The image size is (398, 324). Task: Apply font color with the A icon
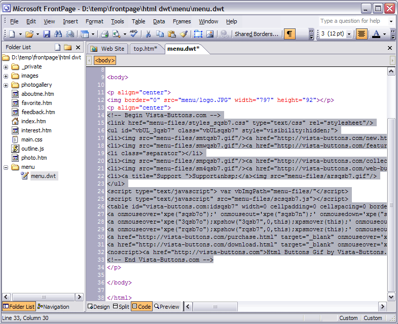[x=376, y=34]
